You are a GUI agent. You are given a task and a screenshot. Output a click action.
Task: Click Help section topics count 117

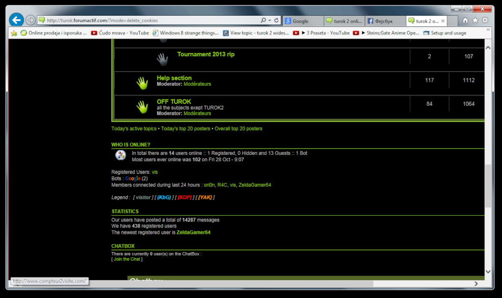[x=429, y=80]
